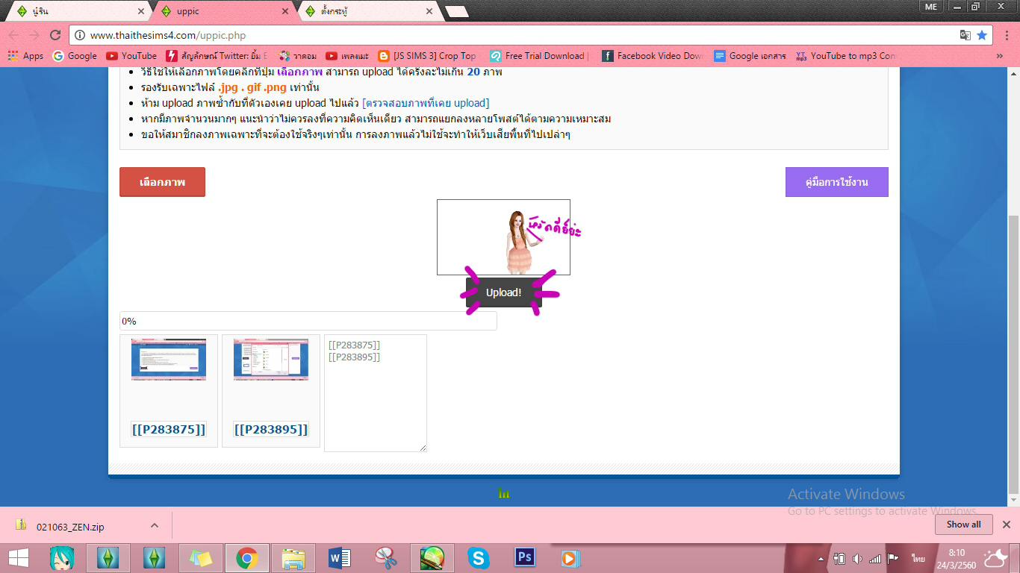This screenshot has height=573, width=1020.
Task: Click the 0% upload progress bar
Action: 308,321
